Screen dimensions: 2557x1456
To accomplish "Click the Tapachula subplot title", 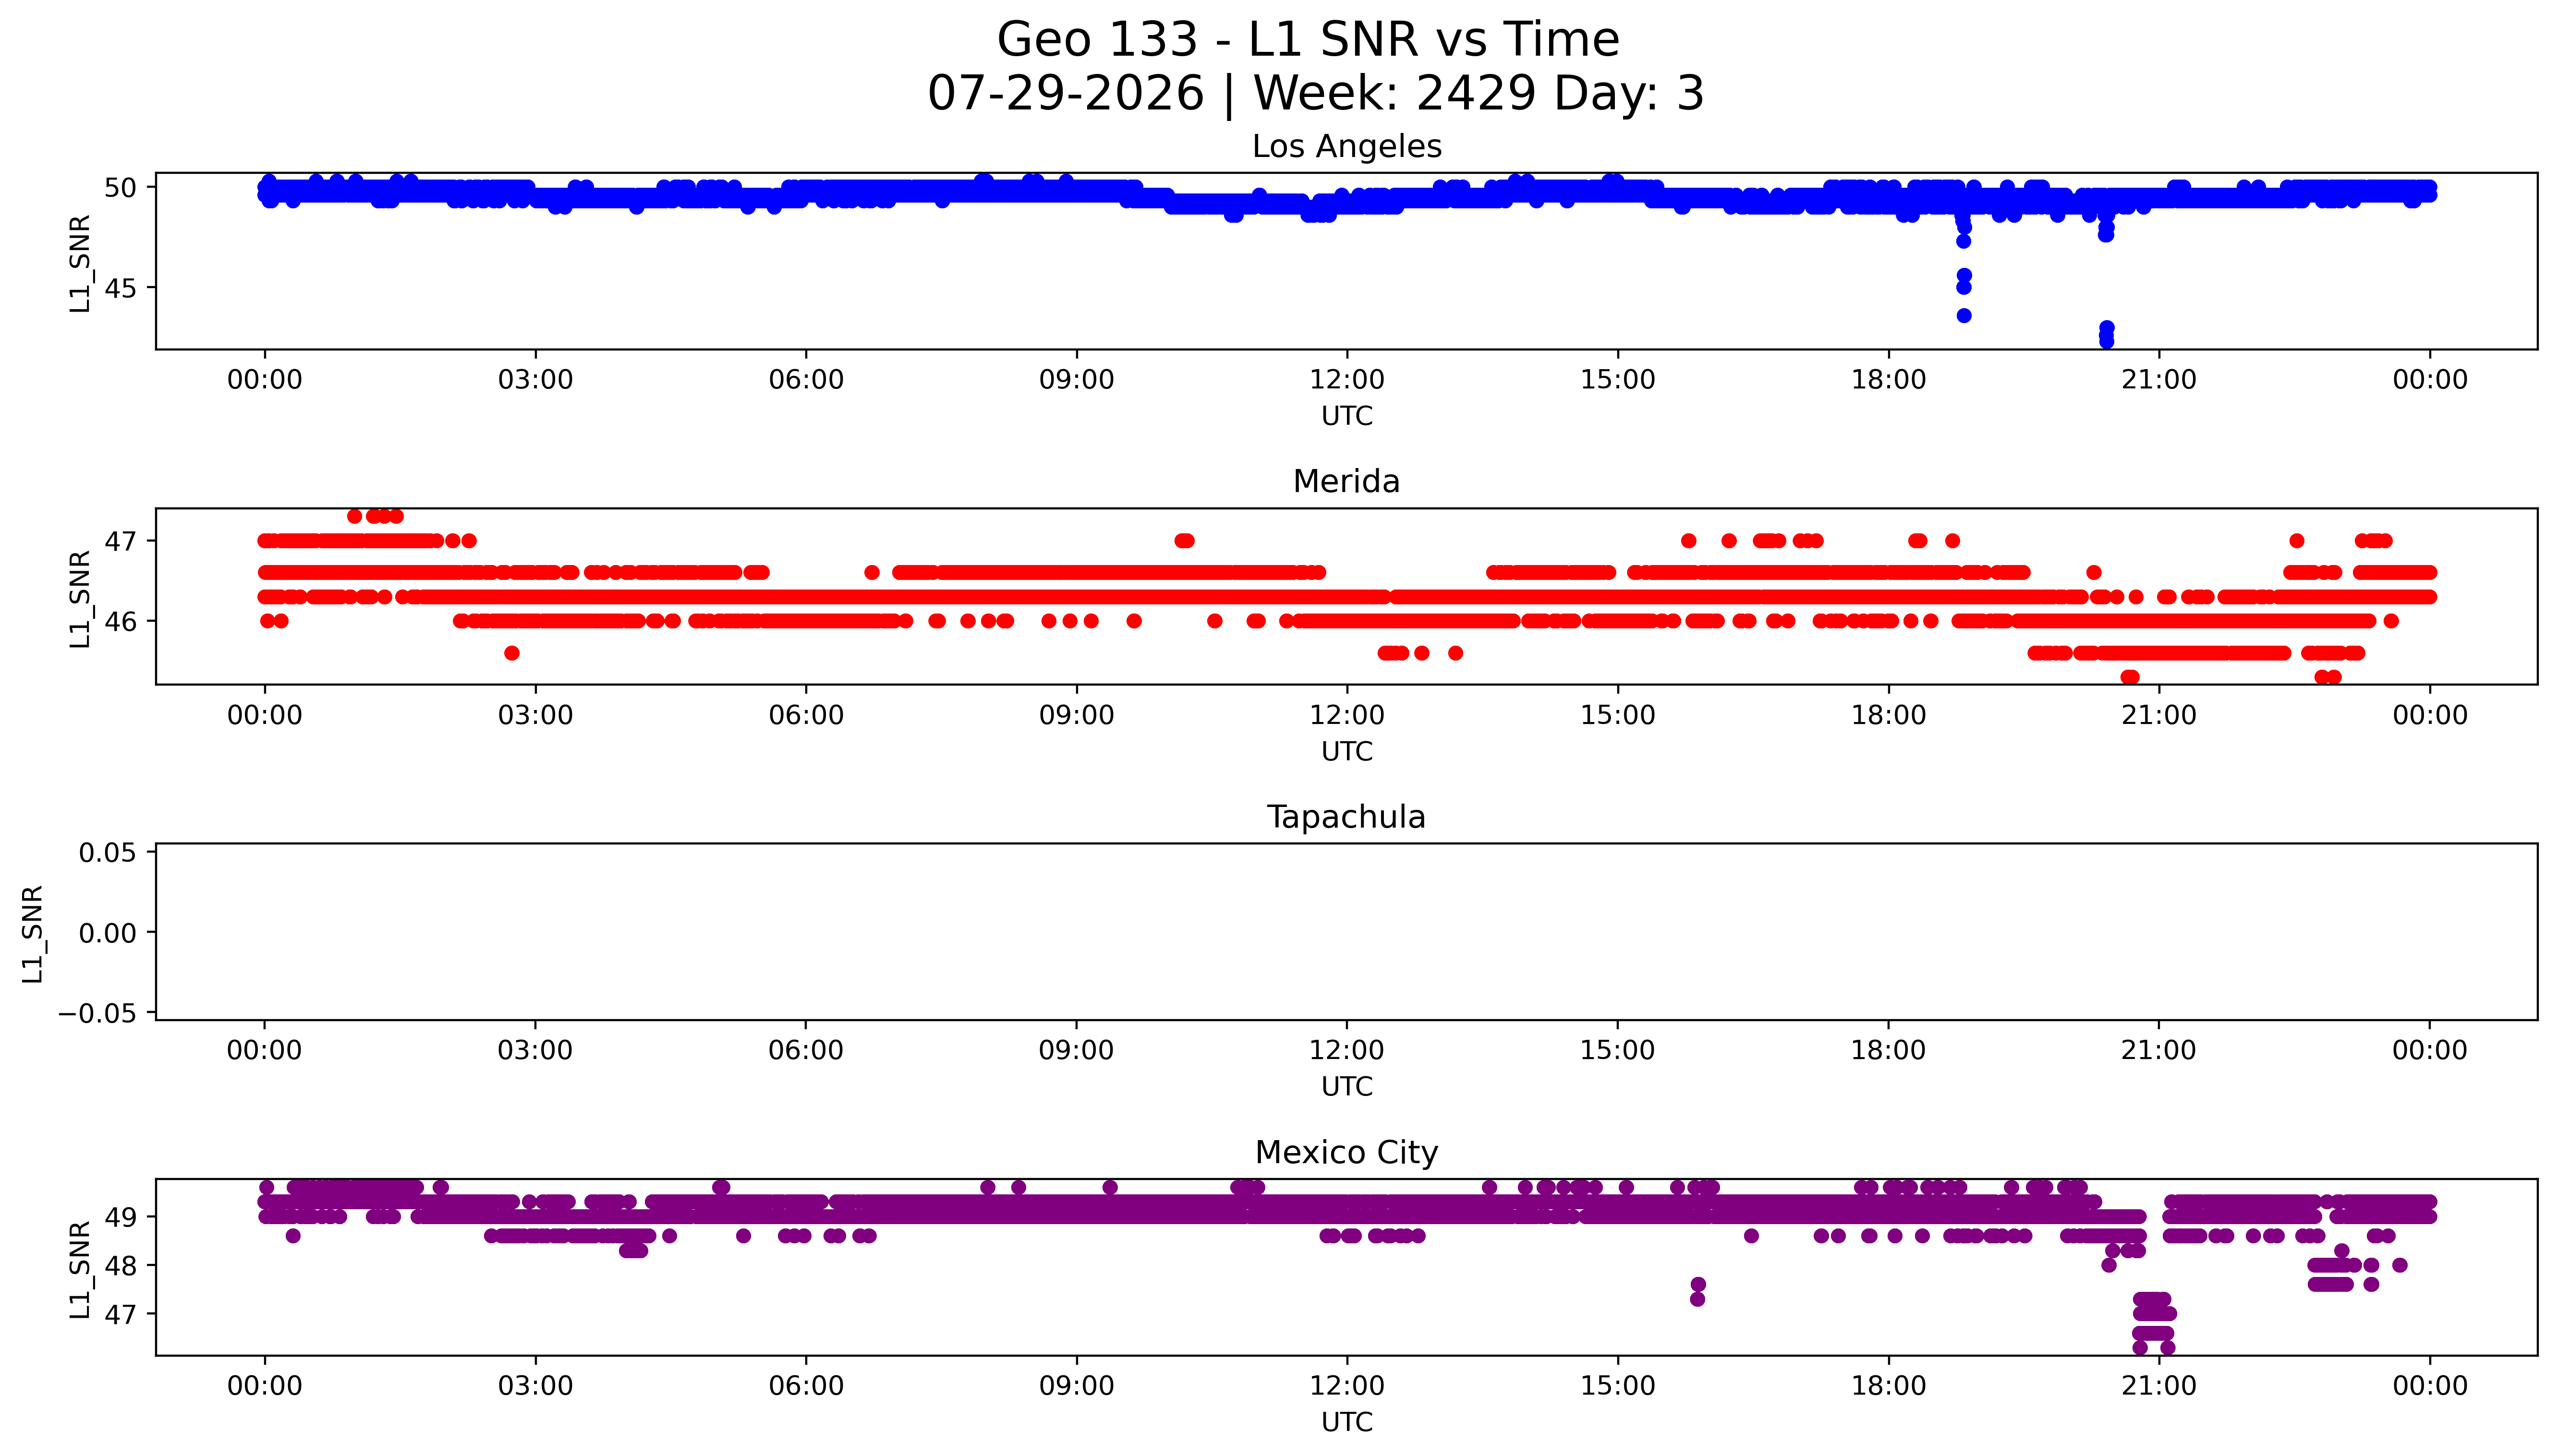I will coord(1346,817).
